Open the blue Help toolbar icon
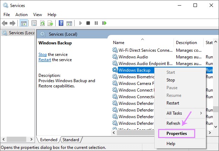219x151 pixels. tap(61, 23)
